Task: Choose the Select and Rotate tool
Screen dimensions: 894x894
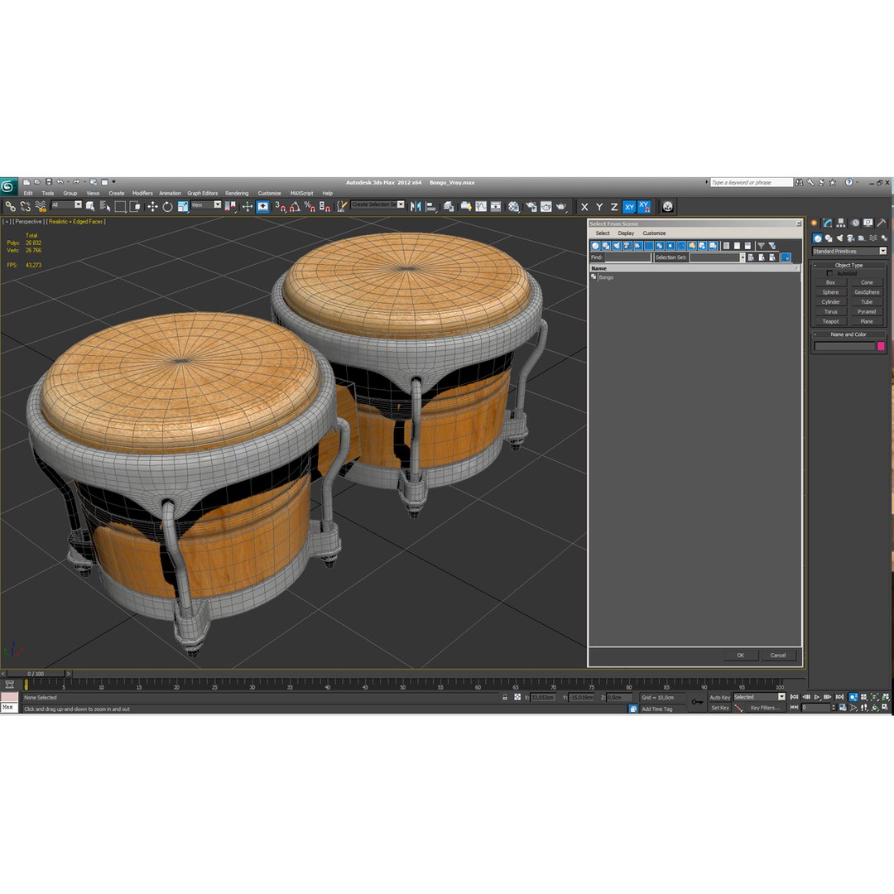Action: tap(167, 206)
